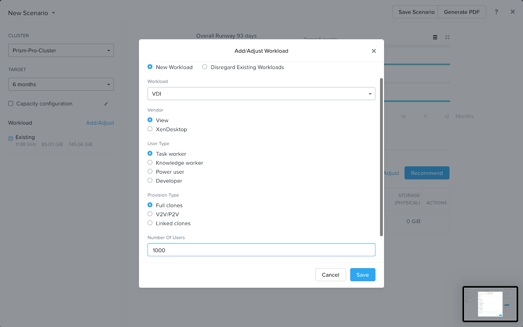Image resolution: width=523 pixels, height=327 pixels.
Task: Close the Add/Adjust Workload dialog
Action: pyautogui.click(x=374, y=51)
